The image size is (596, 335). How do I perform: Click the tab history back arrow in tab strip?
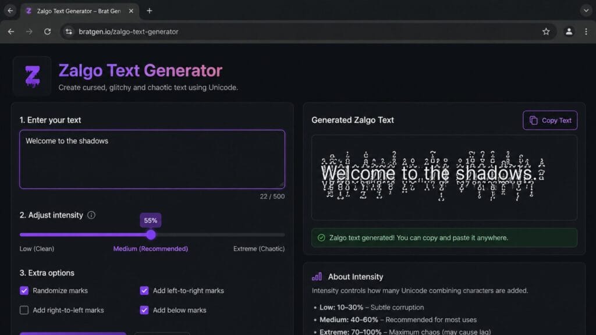10,10
